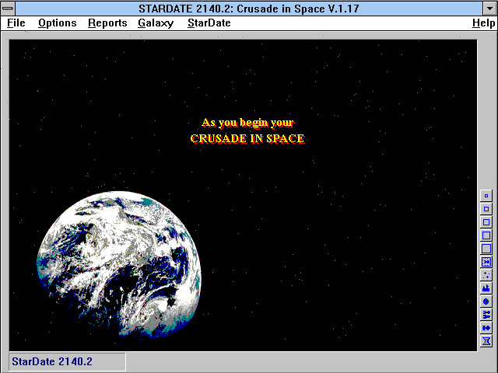Select the second-smallest square zoom icon
Image resolution: width=498 pixels, height=373 pixels.
tap(486, 209)
